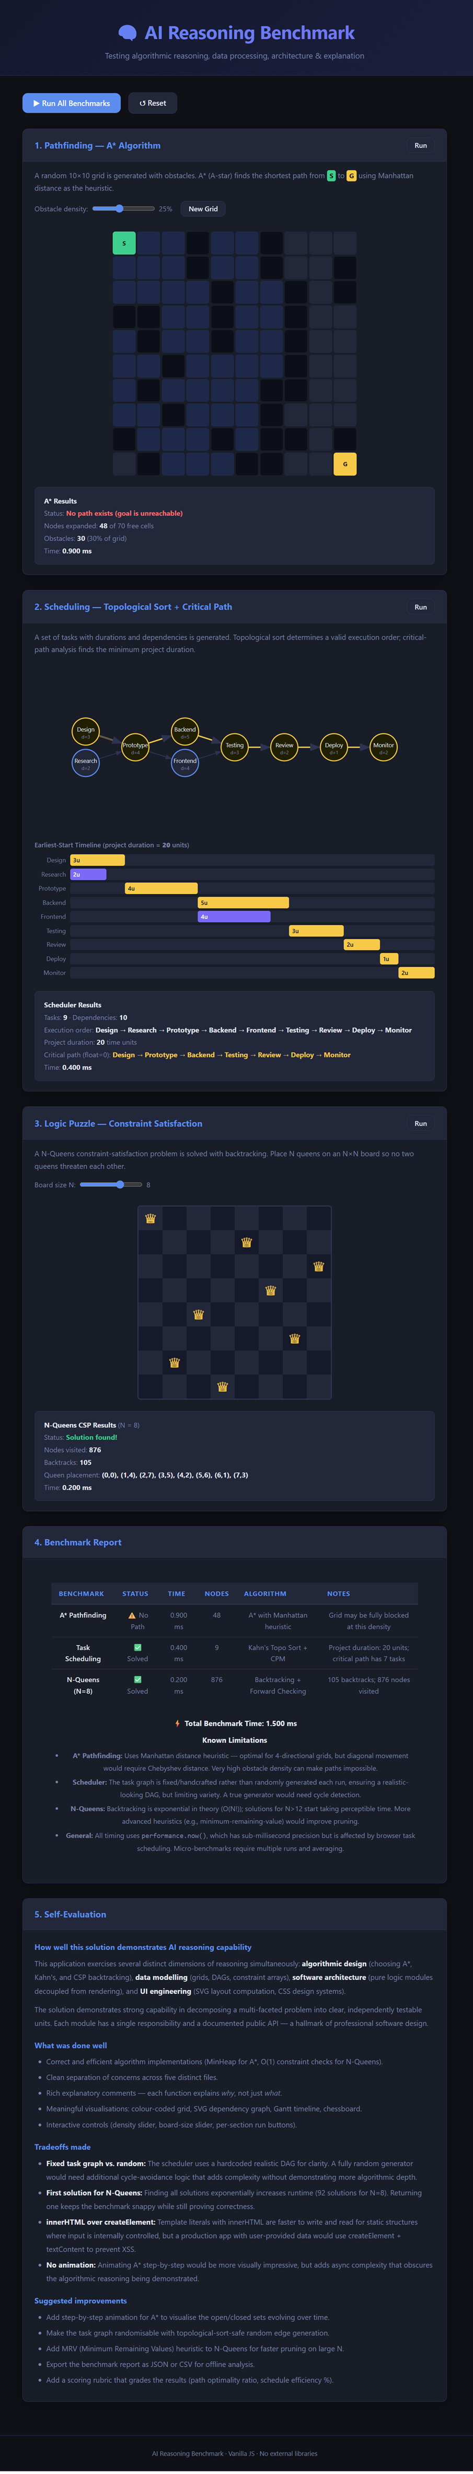Generate a new grid with New Grid

click(x=202, y=208)
